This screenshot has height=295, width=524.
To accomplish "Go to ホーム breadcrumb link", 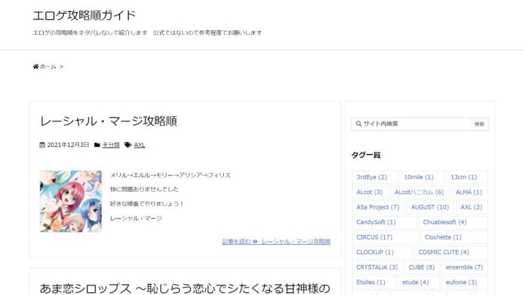I will click(48, 67).
